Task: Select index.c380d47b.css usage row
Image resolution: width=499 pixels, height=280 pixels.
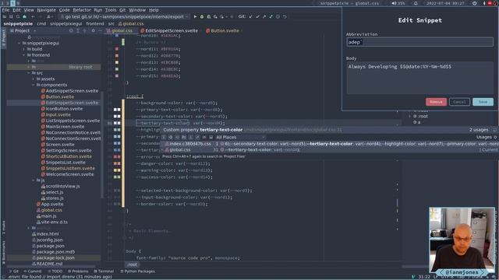Action: tap(329, 144)
